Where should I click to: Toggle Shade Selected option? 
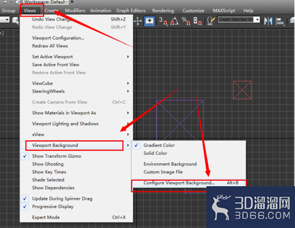[77, 180]
